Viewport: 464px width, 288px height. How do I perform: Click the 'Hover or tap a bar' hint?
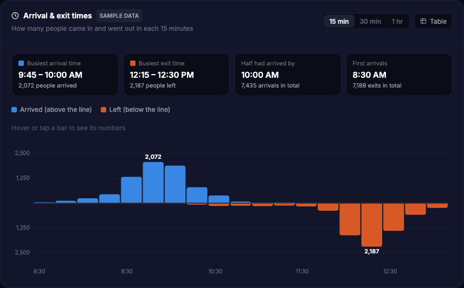(68, 128)
